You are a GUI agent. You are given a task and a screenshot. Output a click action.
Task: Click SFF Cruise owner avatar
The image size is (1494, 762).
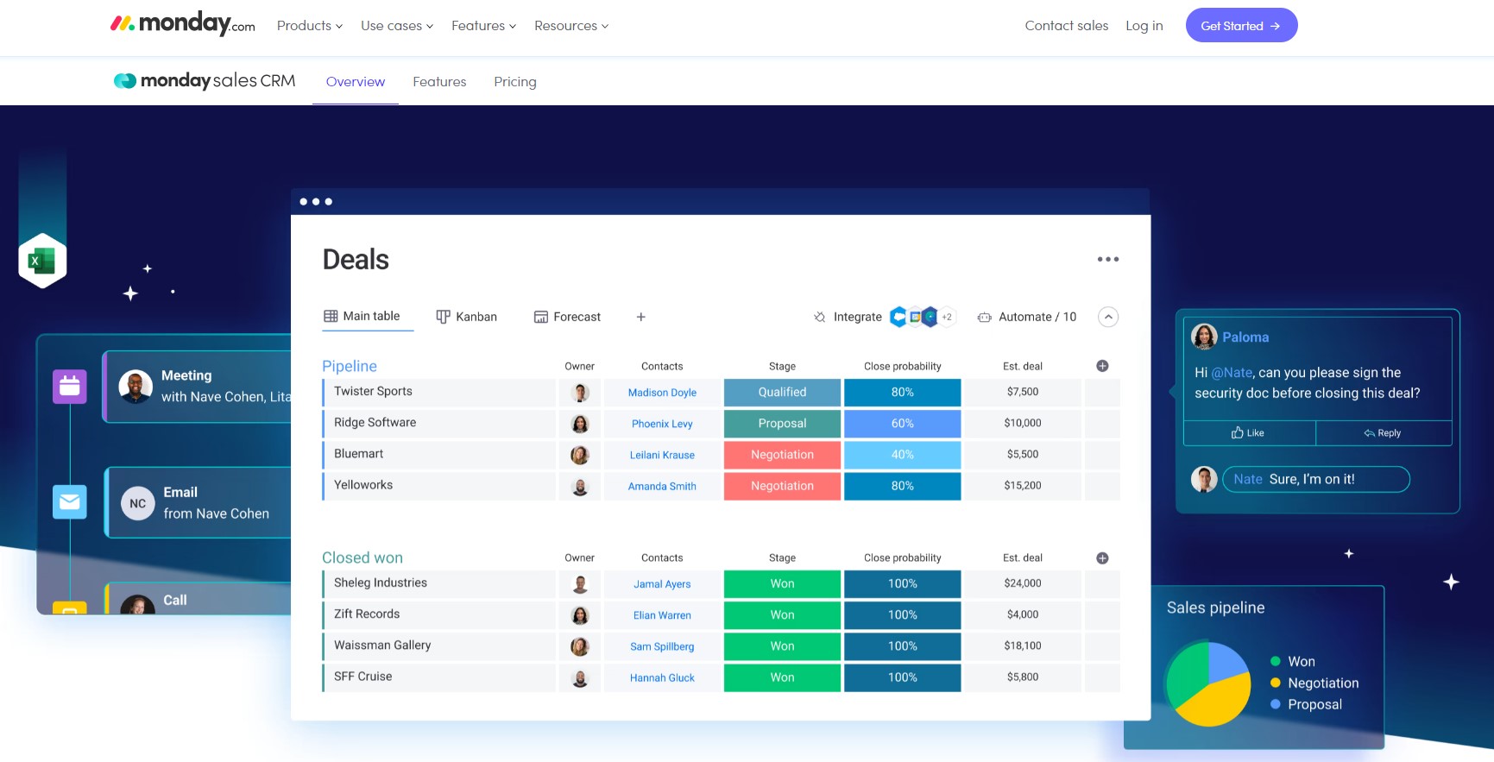[581, 678]
